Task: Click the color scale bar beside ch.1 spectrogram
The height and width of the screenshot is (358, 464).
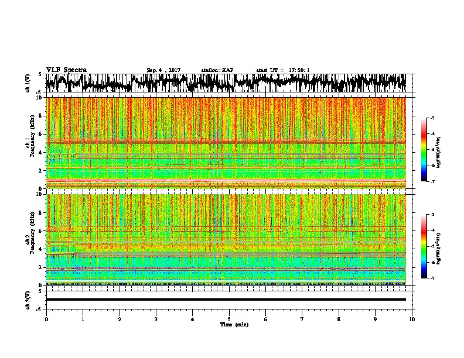Action: [424, 150]
